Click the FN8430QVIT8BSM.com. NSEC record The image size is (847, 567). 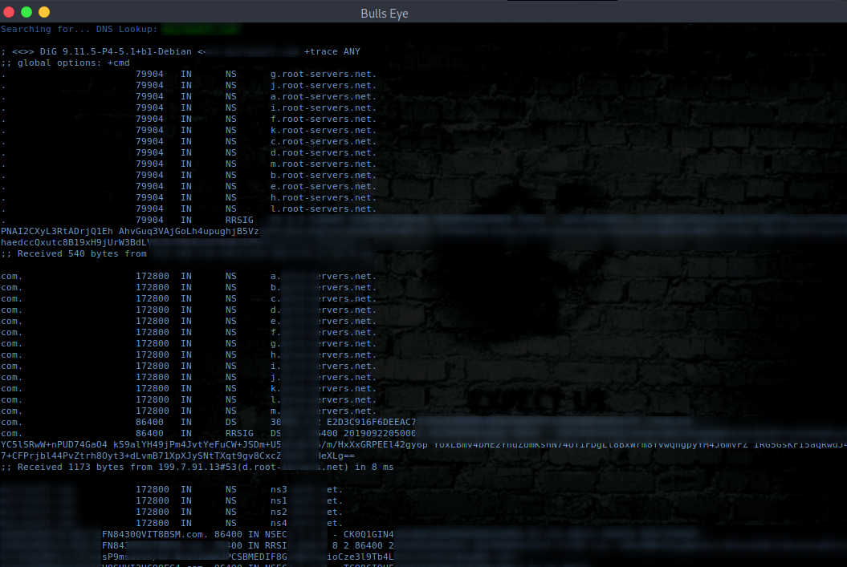[x=194, y=535]
